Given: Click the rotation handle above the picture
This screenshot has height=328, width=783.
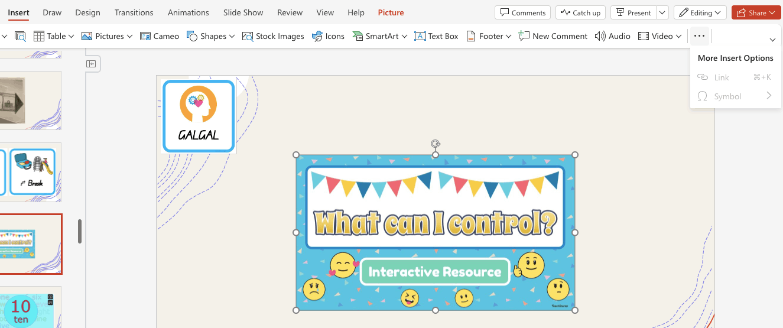Looking at the screenshot, I should pyautogui.click(x=436, y=144).
